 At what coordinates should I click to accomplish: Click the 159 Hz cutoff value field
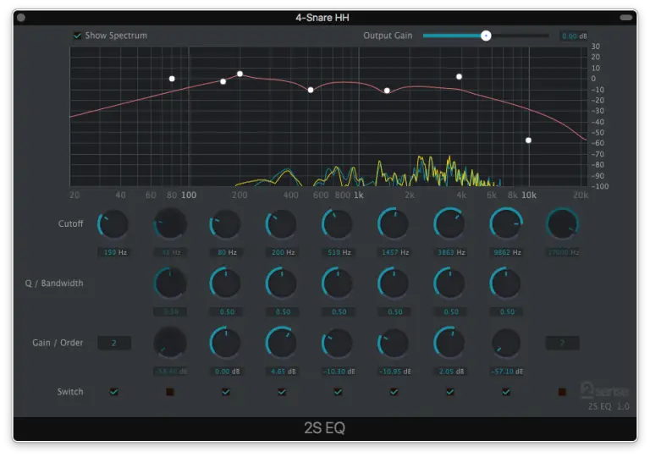pyautogui.click(x=115, y=252)
